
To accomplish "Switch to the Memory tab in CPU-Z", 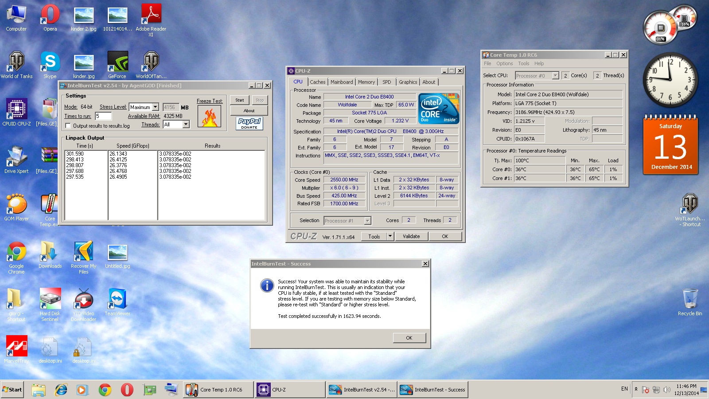I will click(366, 82).
